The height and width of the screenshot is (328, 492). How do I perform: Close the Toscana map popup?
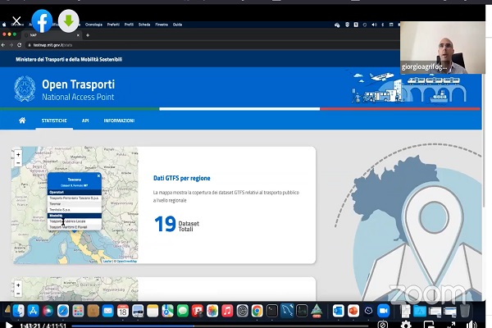(98, 175)
